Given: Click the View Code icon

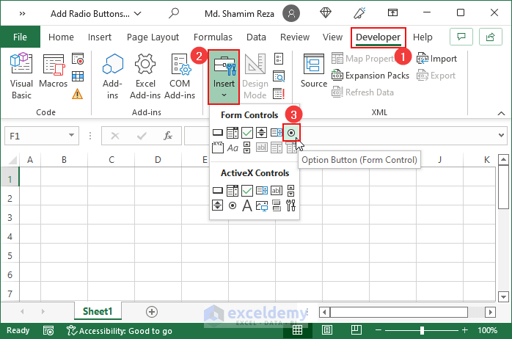Looking at the screenshot, I should (x=279, y=76).
